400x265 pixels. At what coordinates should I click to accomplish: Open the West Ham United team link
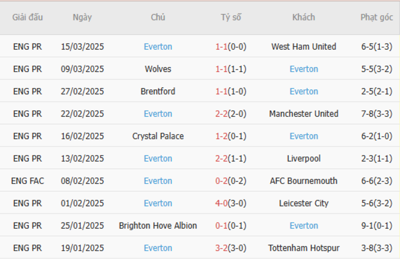point(303,47)
